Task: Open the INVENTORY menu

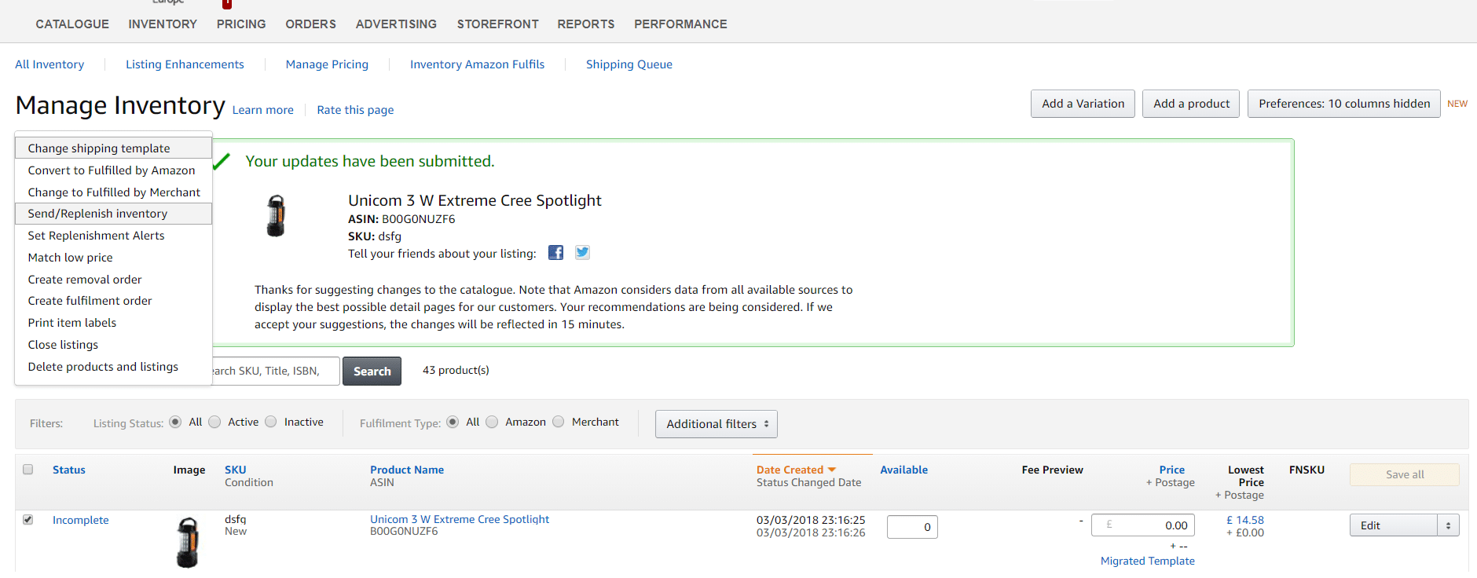Action: 163,24
